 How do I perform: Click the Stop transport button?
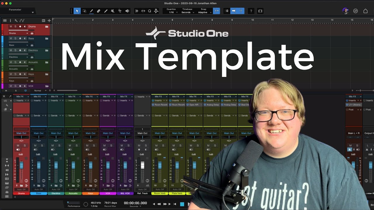pos(182,204)
